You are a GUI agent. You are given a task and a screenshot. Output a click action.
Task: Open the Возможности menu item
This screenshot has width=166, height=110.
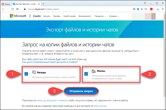85,16
